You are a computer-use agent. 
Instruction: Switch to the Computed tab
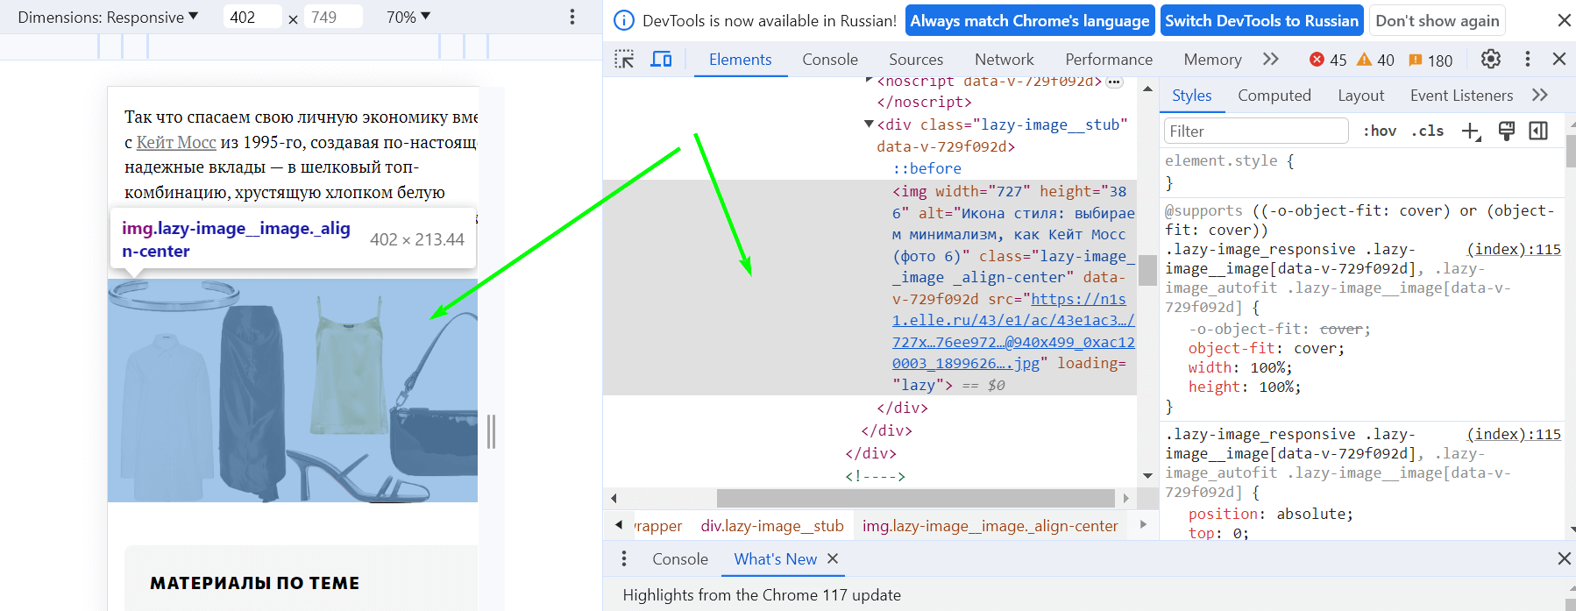click(x=1274, y=96)
